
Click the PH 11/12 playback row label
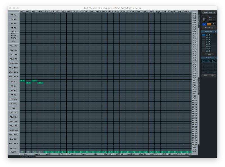[x=13, y=104]
